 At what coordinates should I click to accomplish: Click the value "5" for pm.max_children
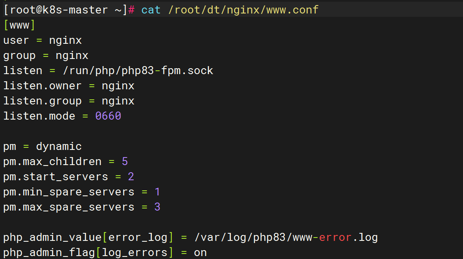(x=125, y=161)
